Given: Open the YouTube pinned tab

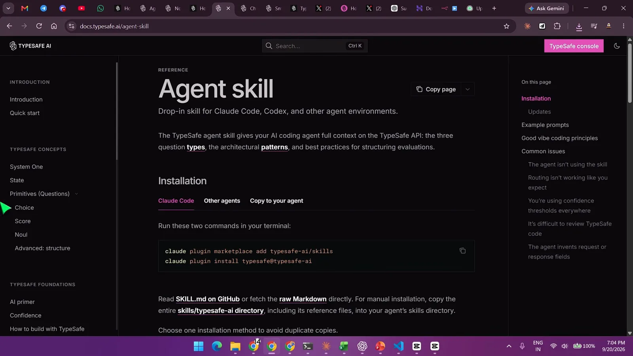Looking at the screenshot, I should pos(81,8).
